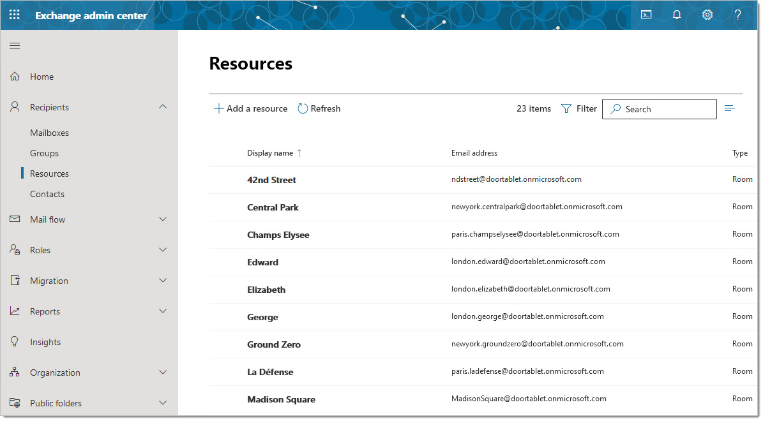Expand the Reports section chevron
This screenshot has height=421, width=763.
(x=163, y=311)
